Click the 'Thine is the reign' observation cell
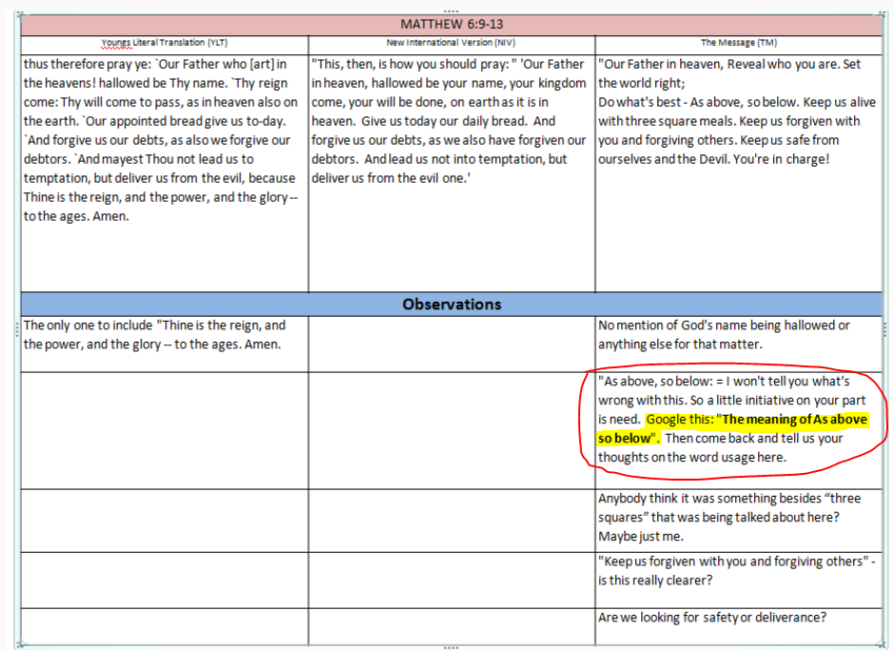894x650 pixels. coord(157,335)
